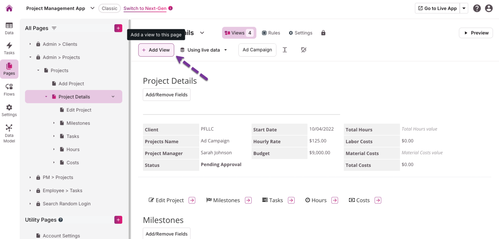The height and width of the screenshot is (239, 499).
Task: Select Edit Project page in tree
Action: click(79, 110)
